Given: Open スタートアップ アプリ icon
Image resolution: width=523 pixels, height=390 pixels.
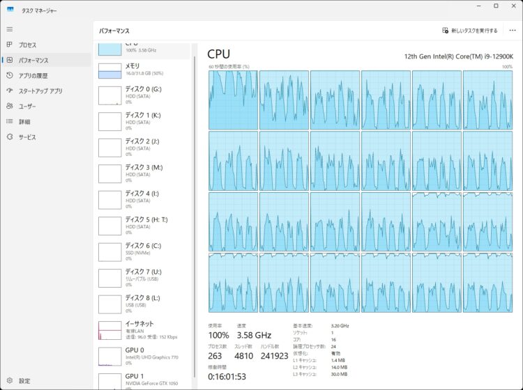Looking at the screenshot, I should (x=10, y=91).
